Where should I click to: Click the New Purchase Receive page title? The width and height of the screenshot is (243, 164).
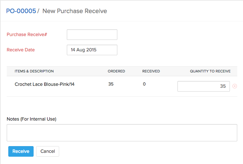coord(74,11)
